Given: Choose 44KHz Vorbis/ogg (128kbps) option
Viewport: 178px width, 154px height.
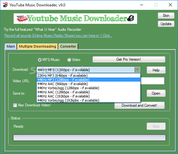Looking at the screenshot, I should pos(89,88).
